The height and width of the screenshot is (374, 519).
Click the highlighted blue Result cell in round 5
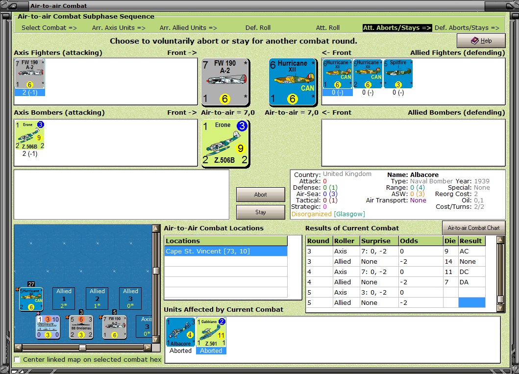471,302
